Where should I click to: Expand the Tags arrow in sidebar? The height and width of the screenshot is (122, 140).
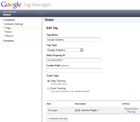(5, 28)
